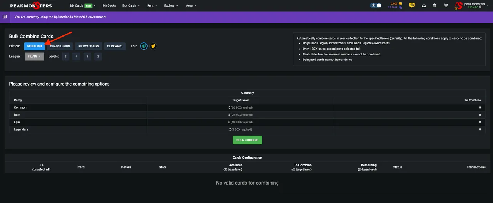Select the CL Reward edition
Screen dimensions: 493x203
115,46
